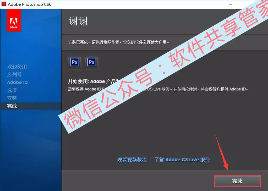Click the 需要提供 Adobe ID description line
268x191 pixels.
click(158, 89)
